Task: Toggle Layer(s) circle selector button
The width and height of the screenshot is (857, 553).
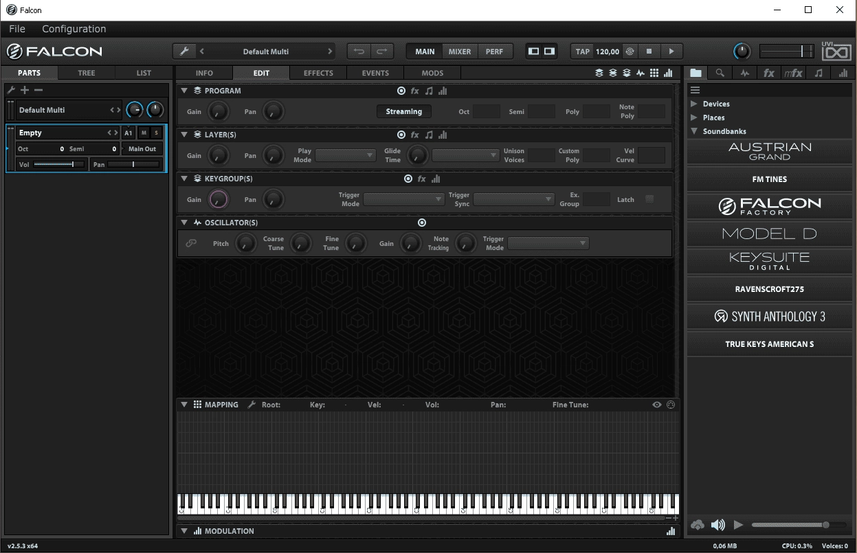Action: point(401,135)
